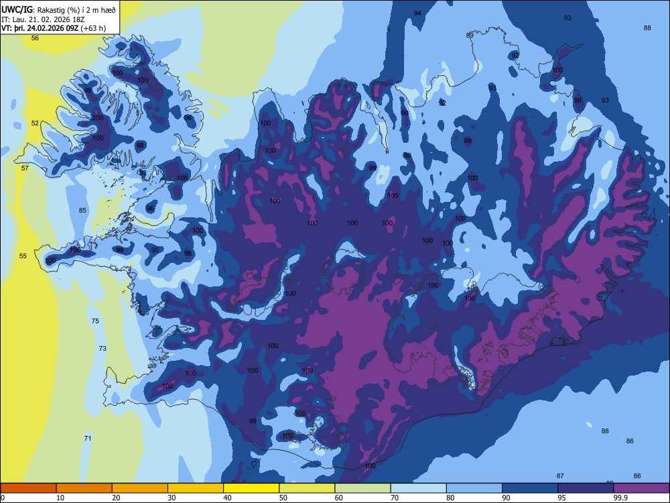Click the "55" humidity value on the map
Viewport: 670px width, 503px height.
point(23,256)
